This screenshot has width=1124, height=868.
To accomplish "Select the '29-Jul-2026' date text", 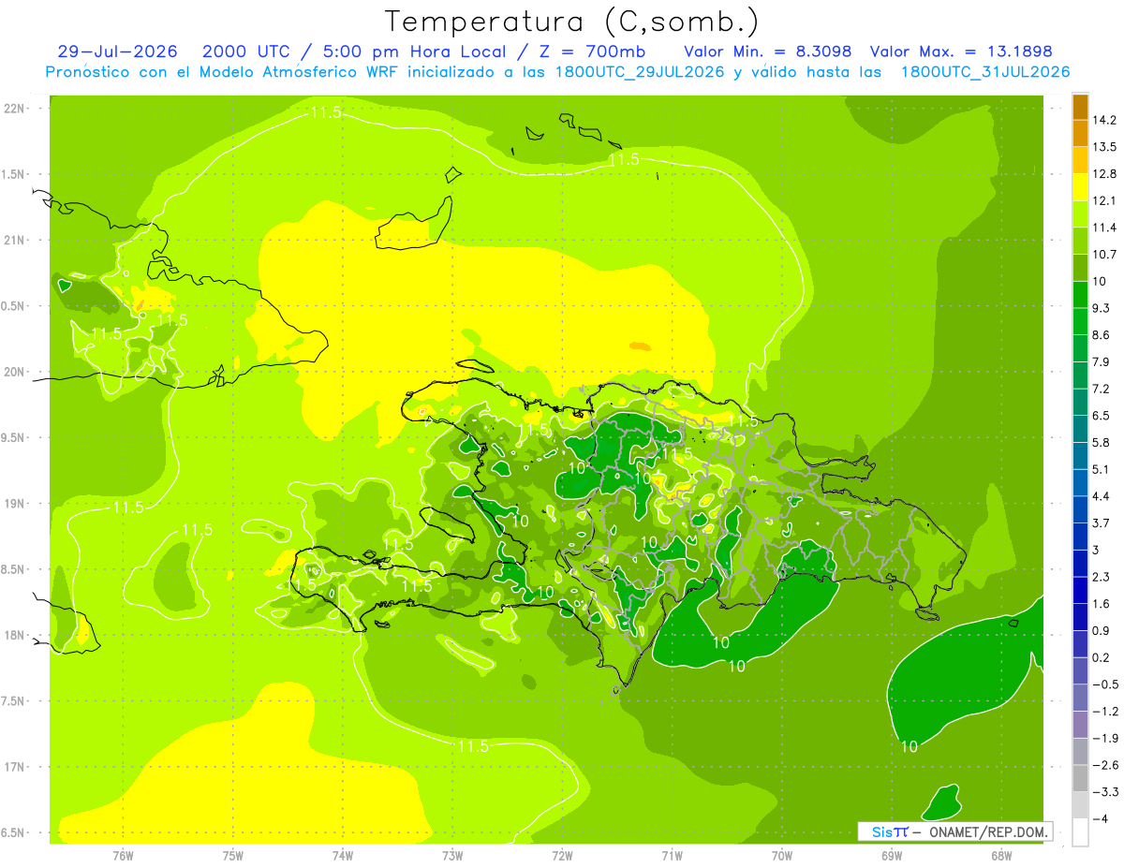I will point(118,51).
